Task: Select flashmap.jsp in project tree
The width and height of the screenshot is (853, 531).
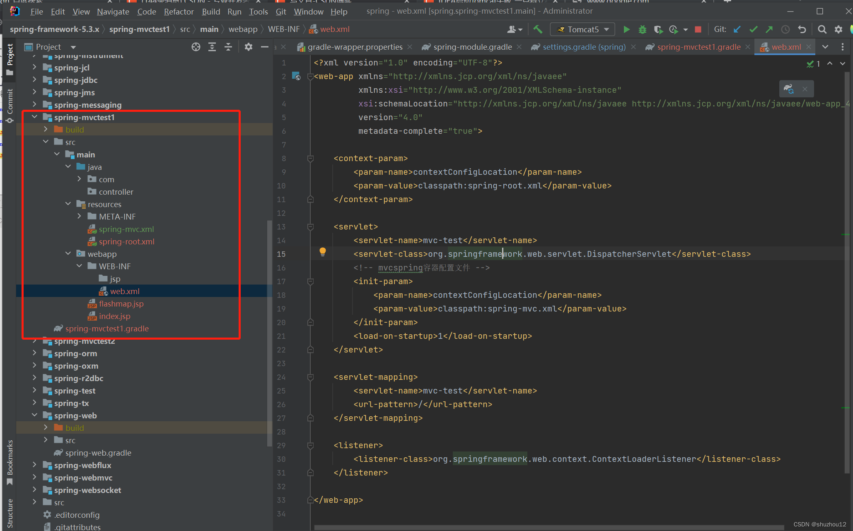Action: tap(121, 304)
